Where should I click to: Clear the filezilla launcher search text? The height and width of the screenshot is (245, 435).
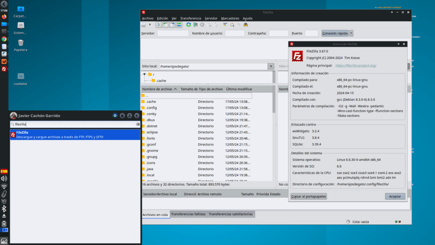pyautogui.click(x=138, y=124)
